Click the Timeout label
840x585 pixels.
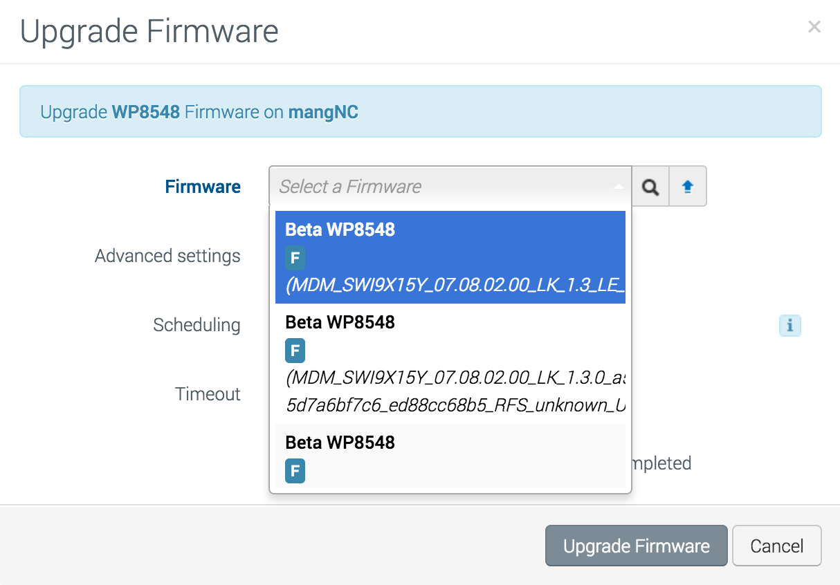(208, 394)
